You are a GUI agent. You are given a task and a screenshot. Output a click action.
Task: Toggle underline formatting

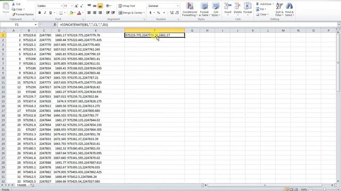[x=51, y=13]
